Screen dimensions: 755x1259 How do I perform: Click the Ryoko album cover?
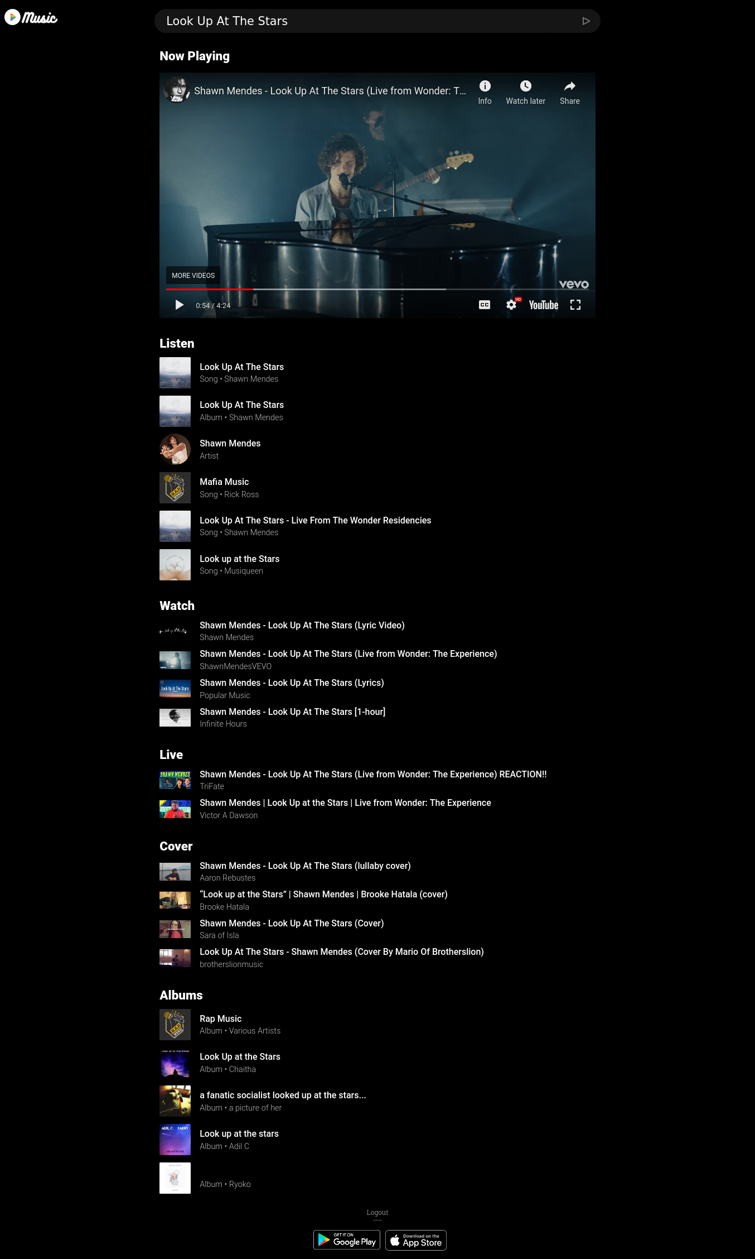[175, 1178]
